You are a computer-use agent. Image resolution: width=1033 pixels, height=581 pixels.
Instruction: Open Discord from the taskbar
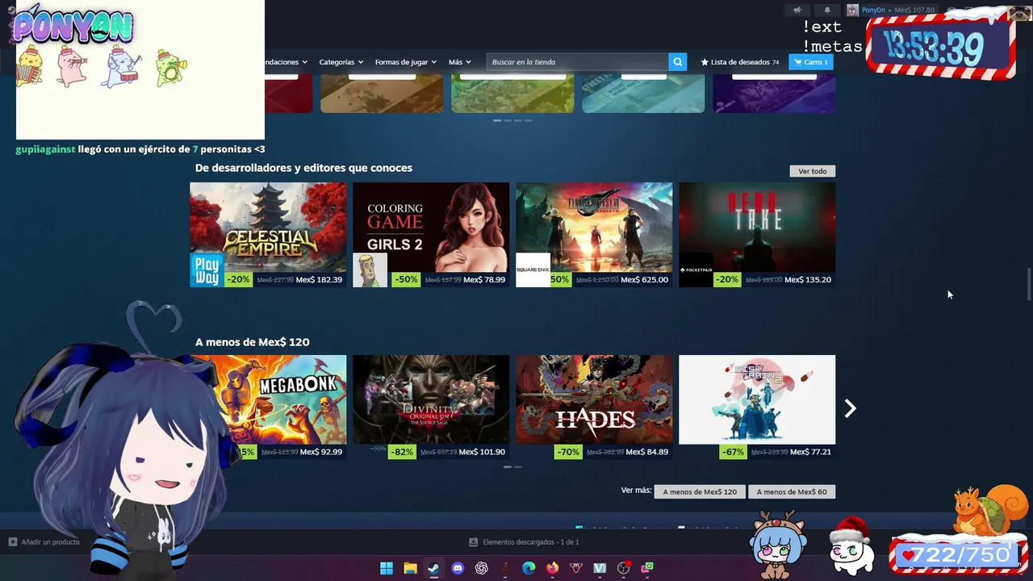(x=458, y=568)
